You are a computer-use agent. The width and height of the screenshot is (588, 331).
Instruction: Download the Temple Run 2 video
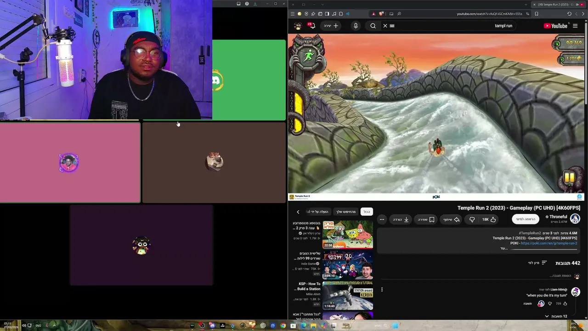click(401, 220)
